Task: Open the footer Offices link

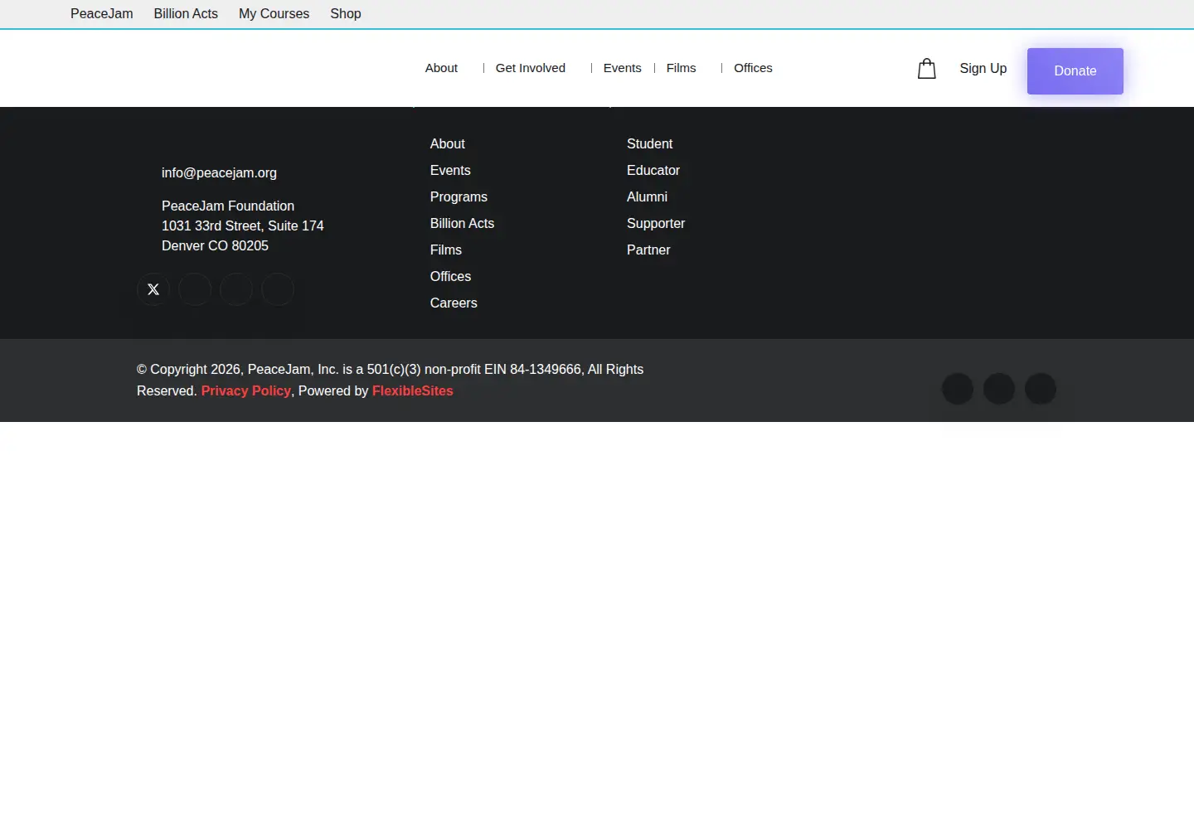Action: click(x=450, y=277)
